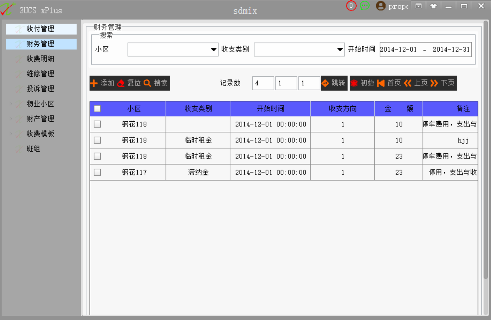Click the green chat bubble icon
The height and width of the screenshot is (320, 491).
(x=364, y=6)
